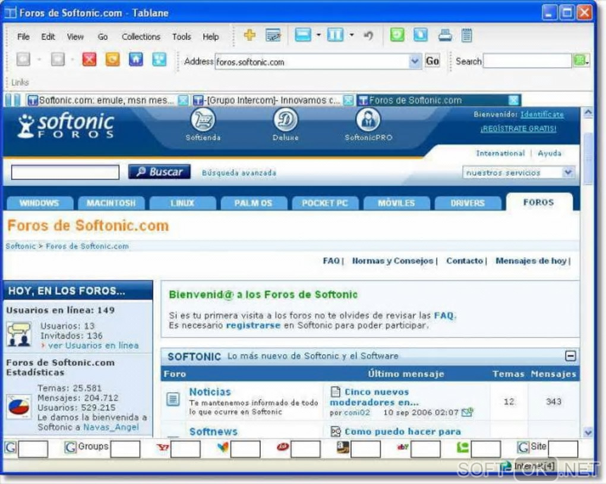Click the blue home icon
The height and width of the screenshot is (484, 606).
135,59
